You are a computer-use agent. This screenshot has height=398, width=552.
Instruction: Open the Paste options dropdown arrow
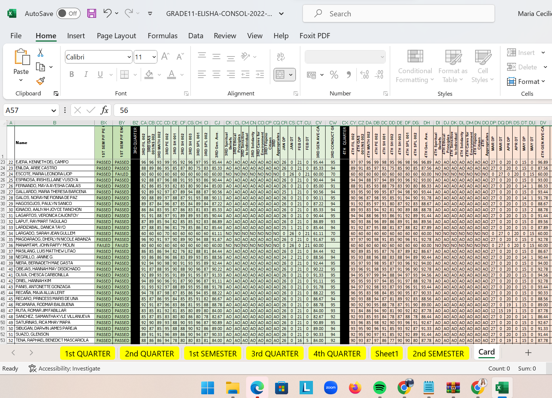[21, 80]
